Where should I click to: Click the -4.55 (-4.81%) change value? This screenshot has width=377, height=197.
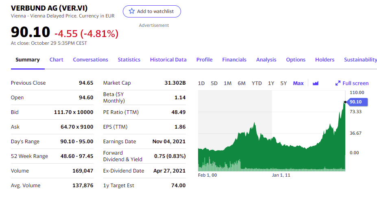point(87,34)
